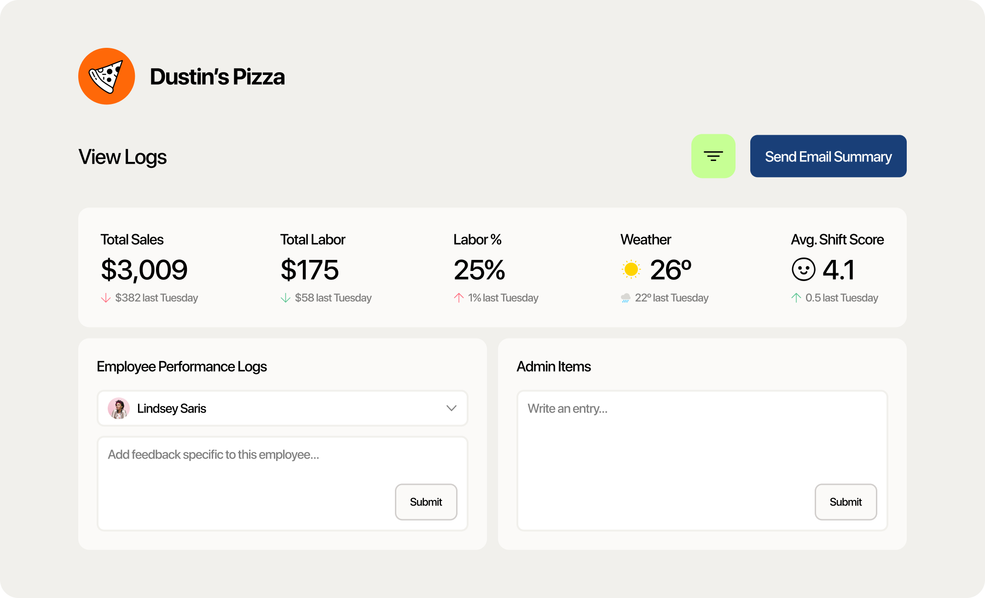Click the Dustin's Pizza logo icon

(x=106, y=76)
